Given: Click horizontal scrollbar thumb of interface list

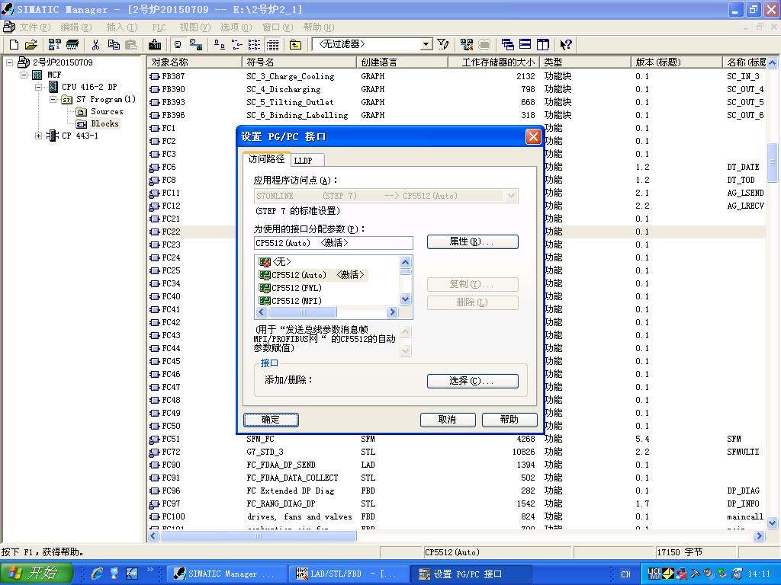Looking at the screenshot, I should 302,312.
